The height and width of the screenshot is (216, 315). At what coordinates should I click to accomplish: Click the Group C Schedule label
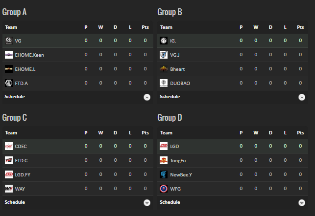click(15, 202)
